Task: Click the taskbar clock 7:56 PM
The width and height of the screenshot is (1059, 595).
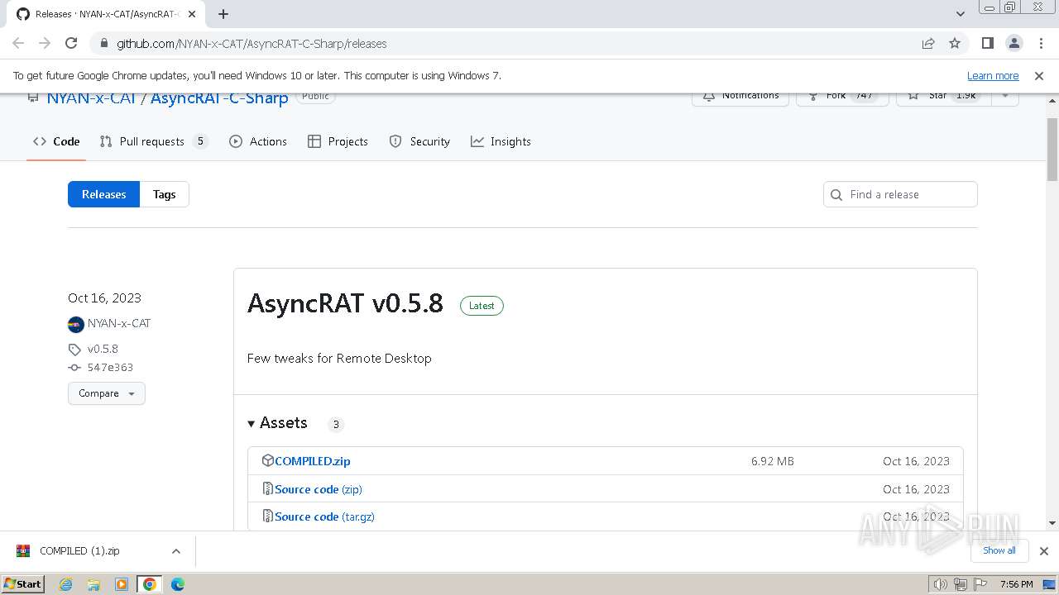Action: click(1016, 584)
